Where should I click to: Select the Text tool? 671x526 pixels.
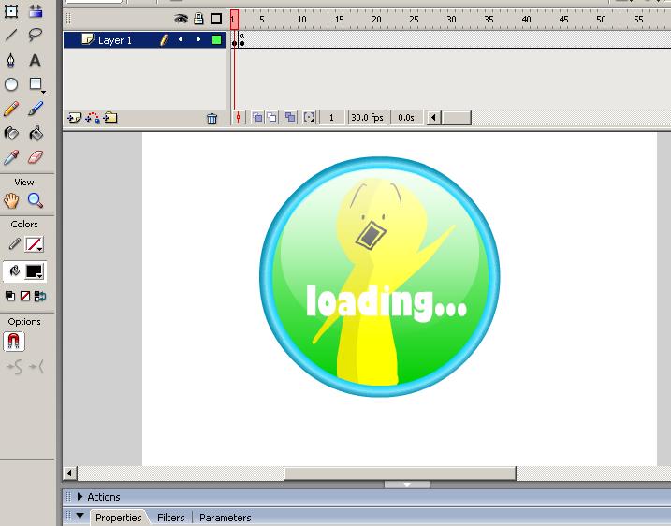click(35, 61)
